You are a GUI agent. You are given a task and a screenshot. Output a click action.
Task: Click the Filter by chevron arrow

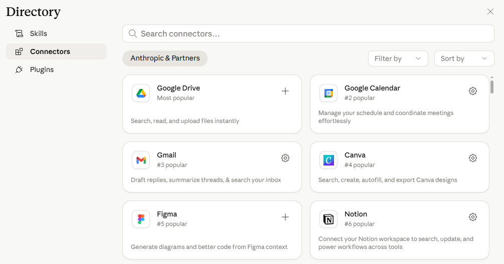(x=418, y=58)
